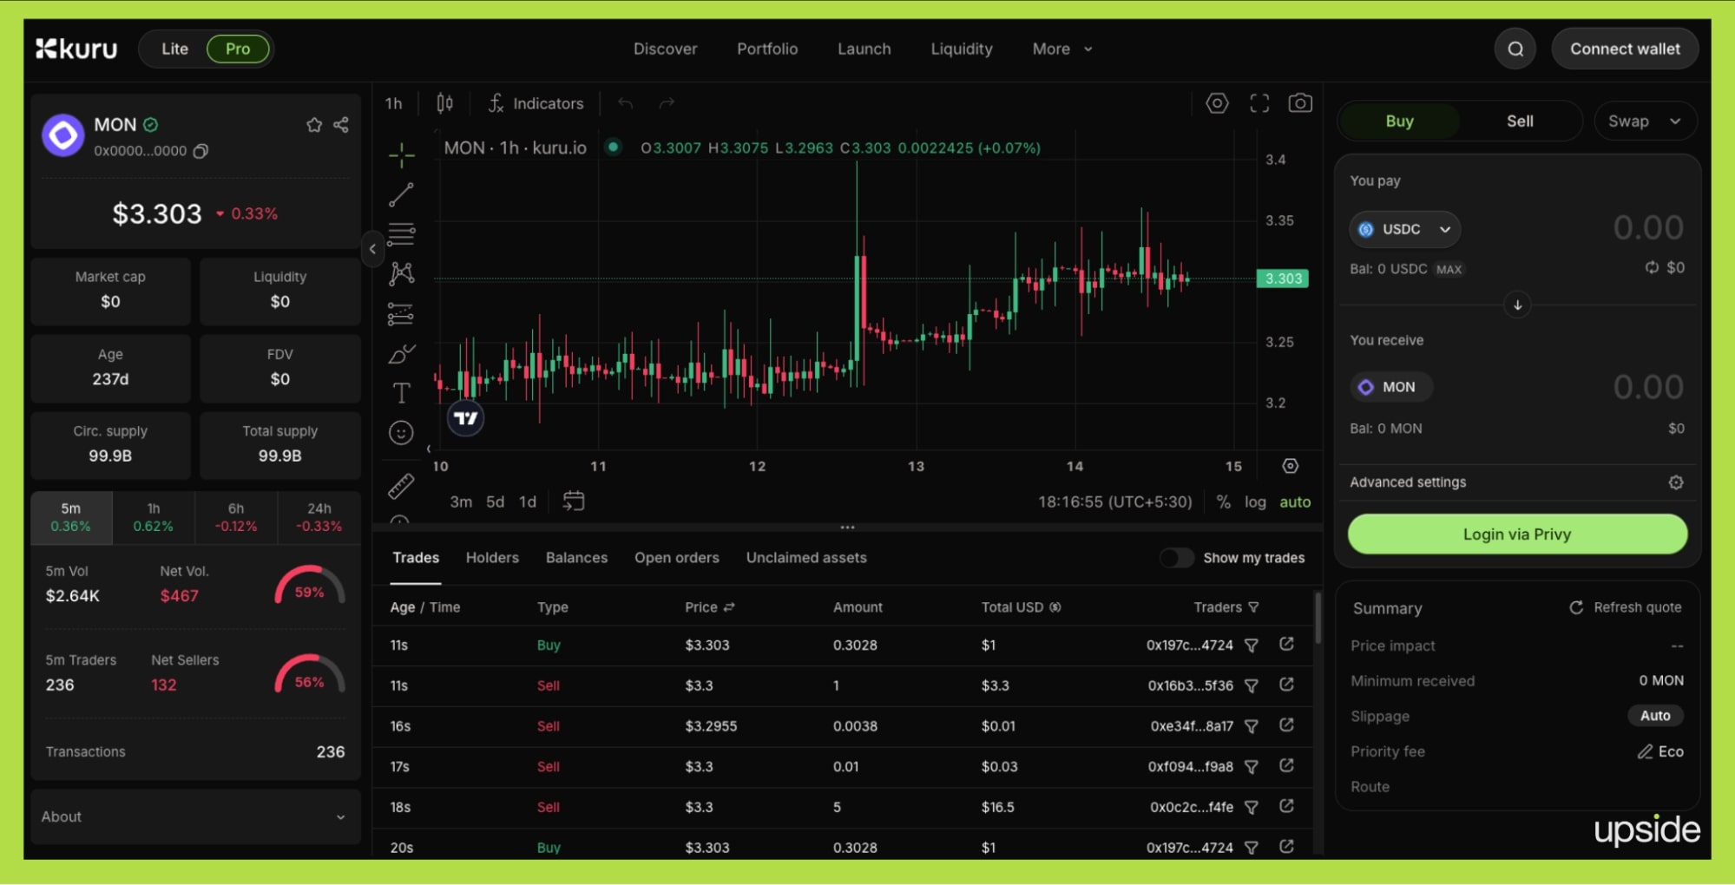This screenshot has width=1735, height=885.
Task: Expand the Swap order type dropdown
Action: pos(1644,121)
